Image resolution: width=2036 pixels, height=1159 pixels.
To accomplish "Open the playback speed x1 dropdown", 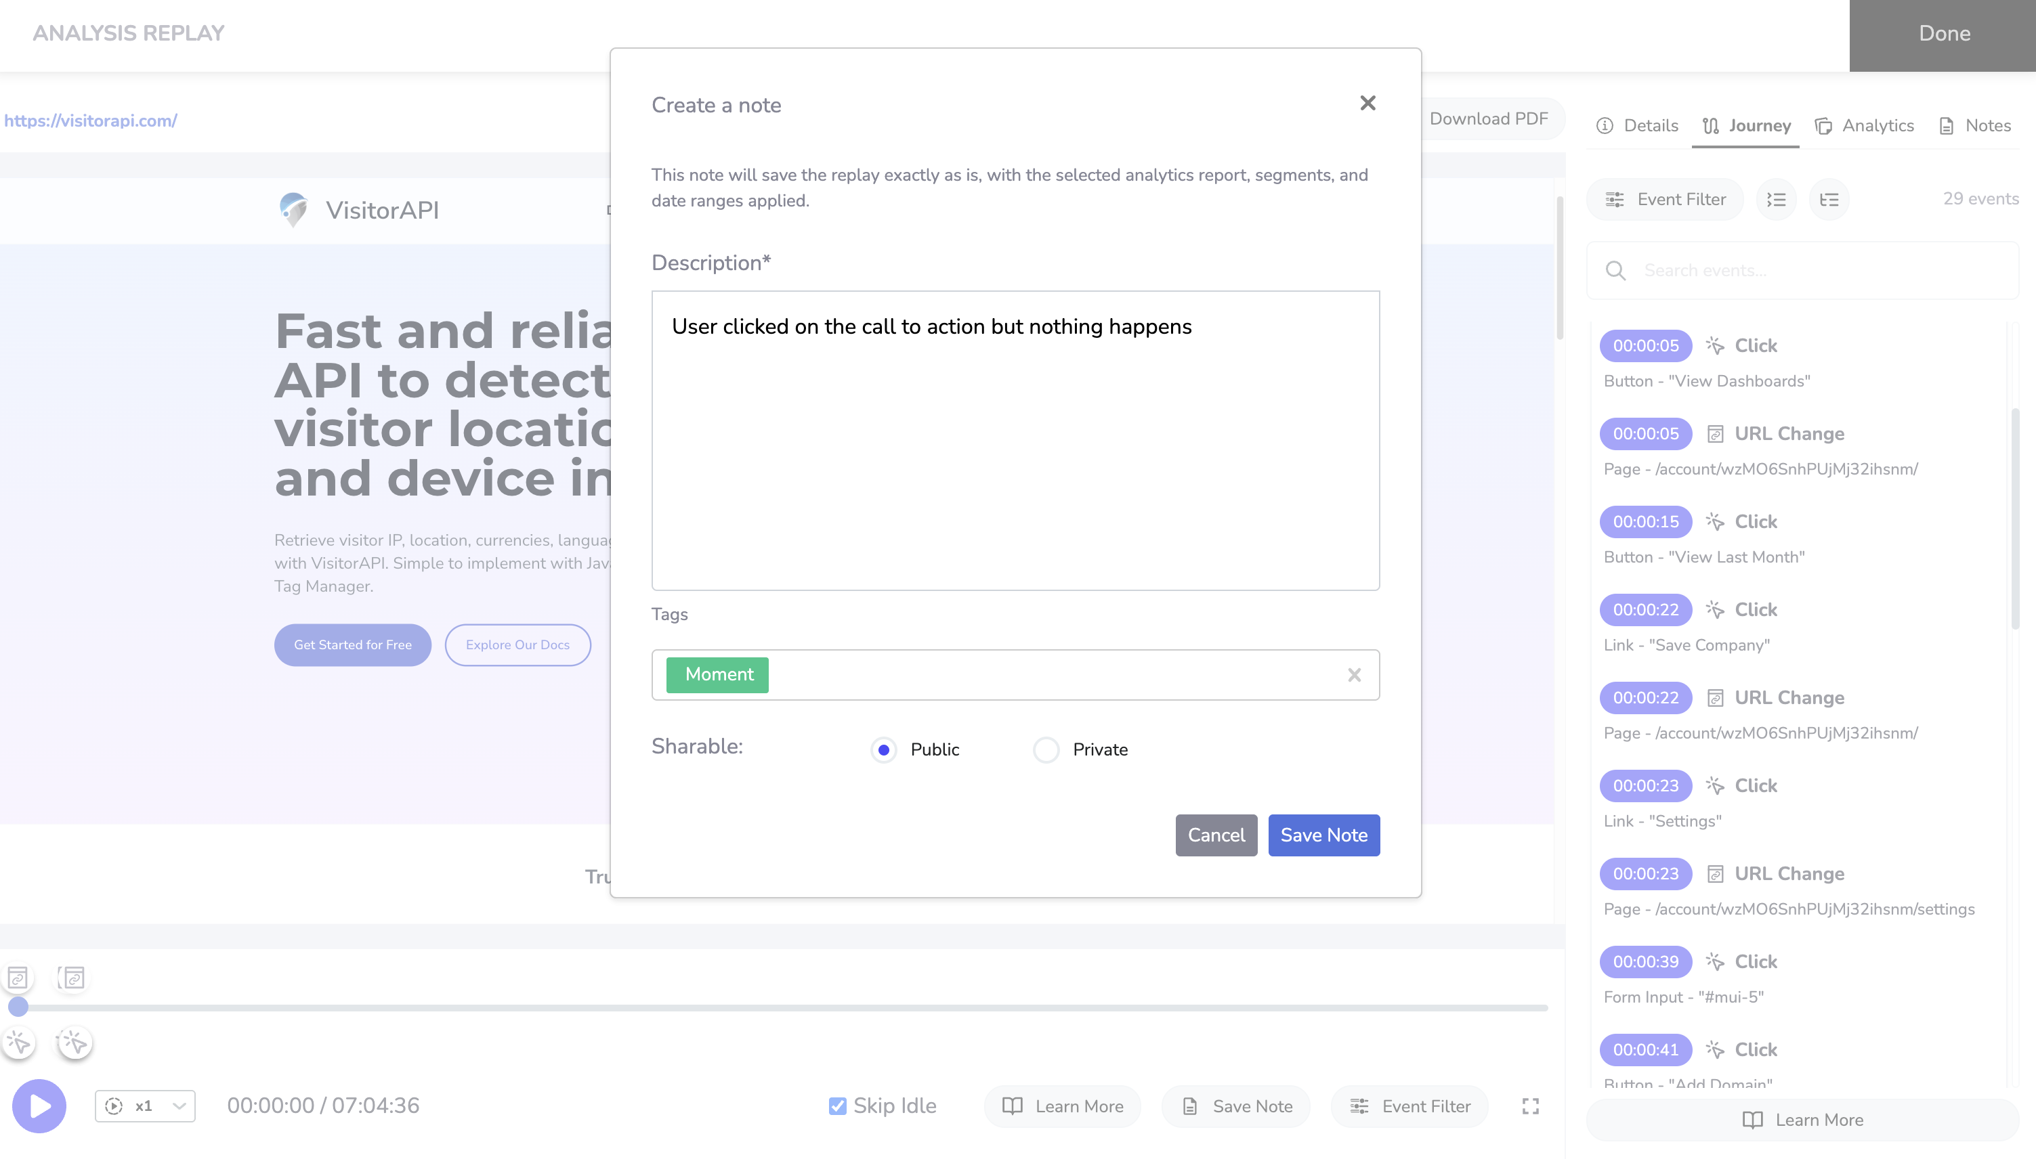I will click(144, 1106).
